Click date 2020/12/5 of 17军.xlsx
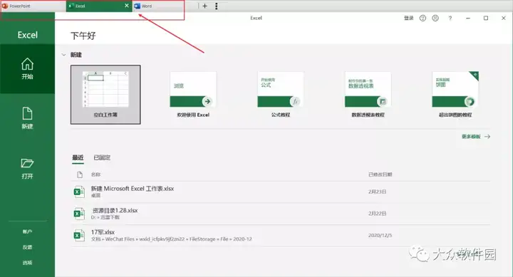The image size is (513, 277). tap(380, 235)
